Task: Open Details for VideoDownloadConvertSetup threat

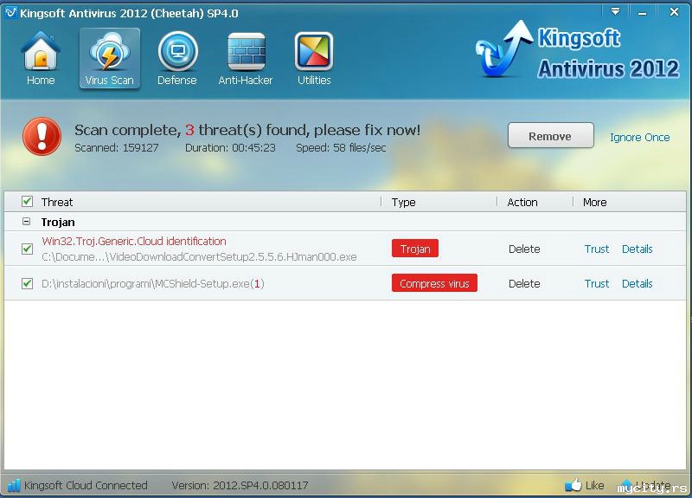Action: (x=637, y=249)
